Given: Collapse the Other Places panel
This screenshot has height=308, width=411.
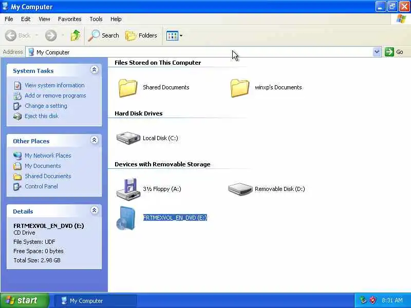Looking at the screenshot, I should point(95,140).
